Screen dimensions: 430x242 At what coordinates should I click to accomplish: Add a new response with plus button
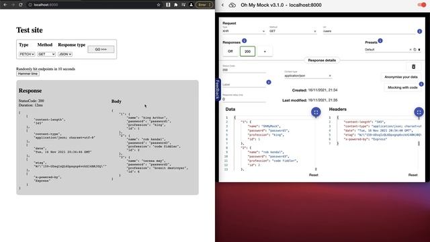point(265,51)
